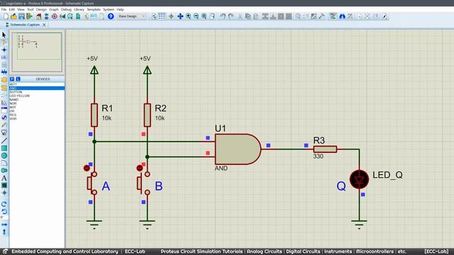Toggle push button B's red actuator
Screen dimensions: 454x255
click(x=140, y=168)
